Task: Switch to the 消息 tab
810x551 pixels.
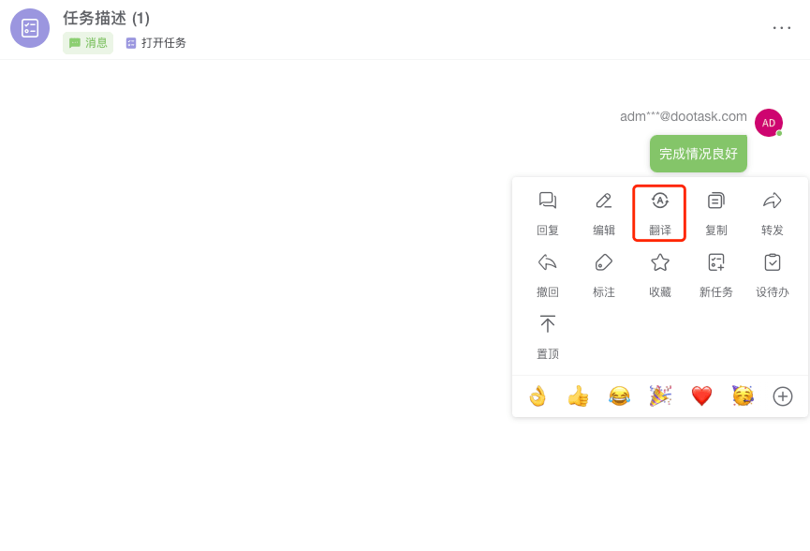Action: pyautogui.click(x=88, y=43)
